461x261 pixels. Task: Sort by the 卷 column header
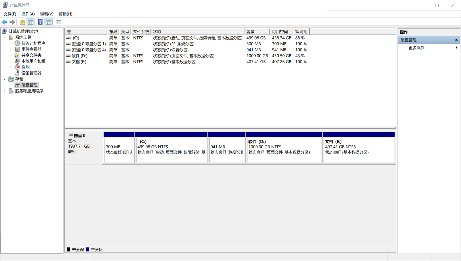(x=86, y=32)
